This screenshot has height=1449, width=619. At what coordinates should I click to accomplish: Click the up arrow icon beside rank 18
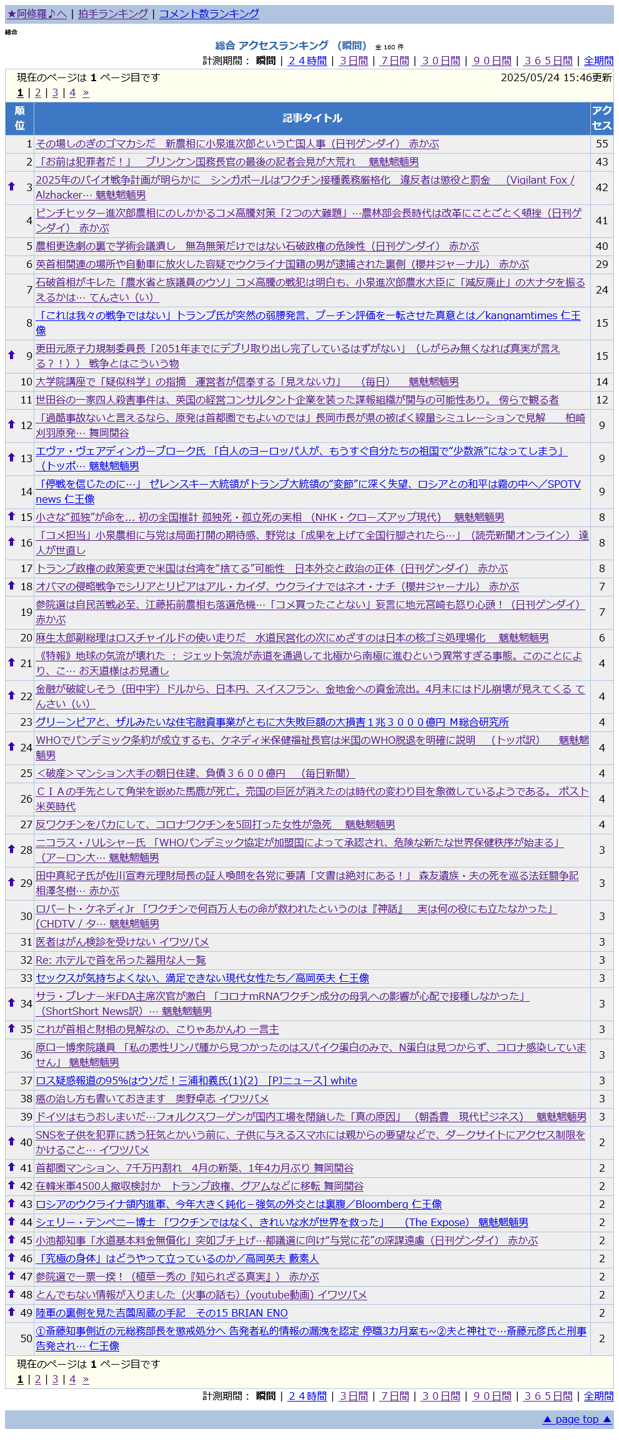coord(11,585)
